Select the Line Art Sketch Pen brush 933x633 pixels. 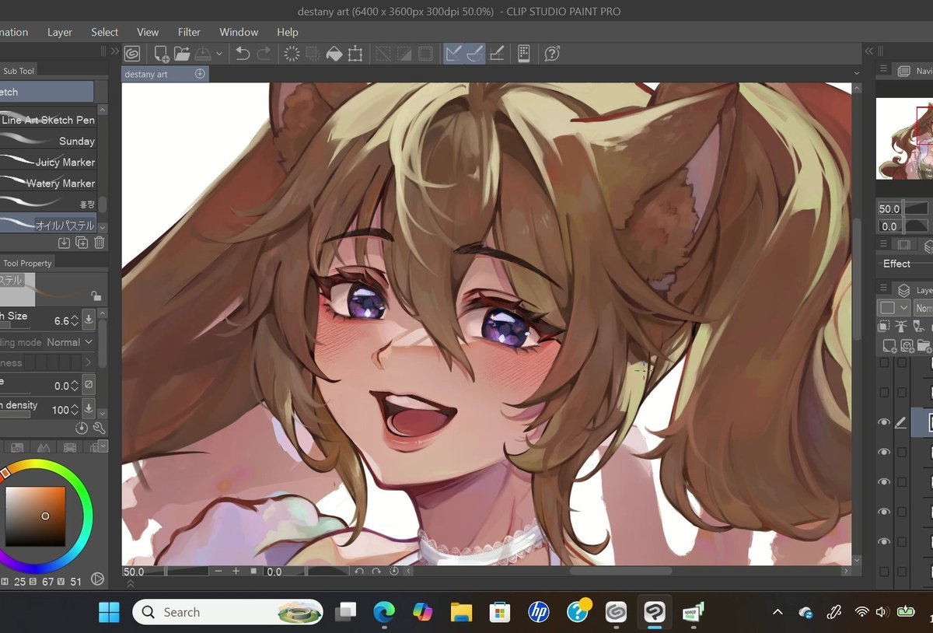48,120
